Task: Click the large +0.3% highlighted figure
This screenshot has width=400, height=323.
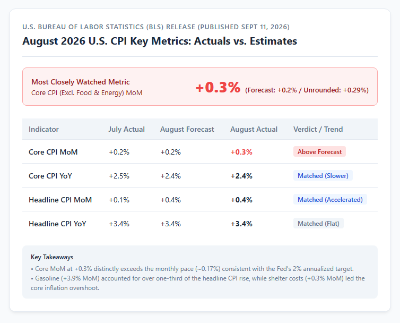Action: (218, 87)
